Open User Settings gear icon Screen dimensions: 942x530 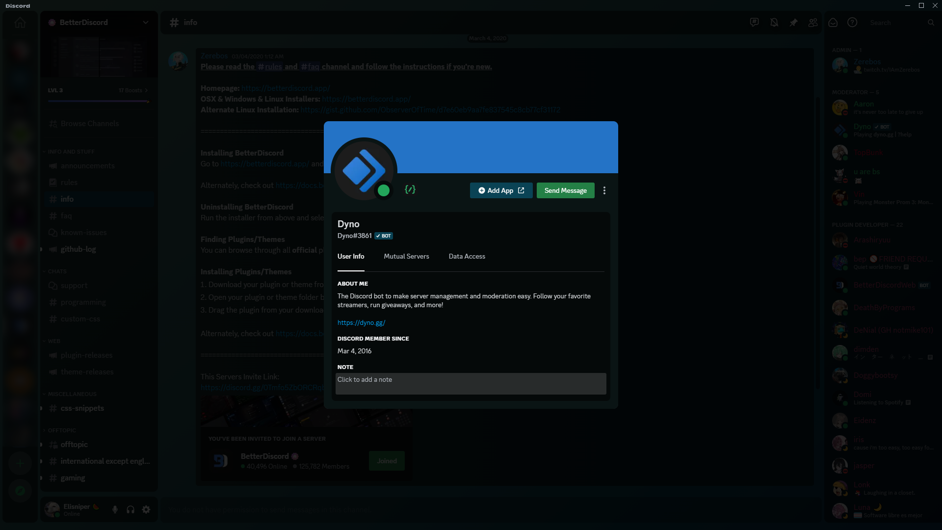(x=146, y=509)
